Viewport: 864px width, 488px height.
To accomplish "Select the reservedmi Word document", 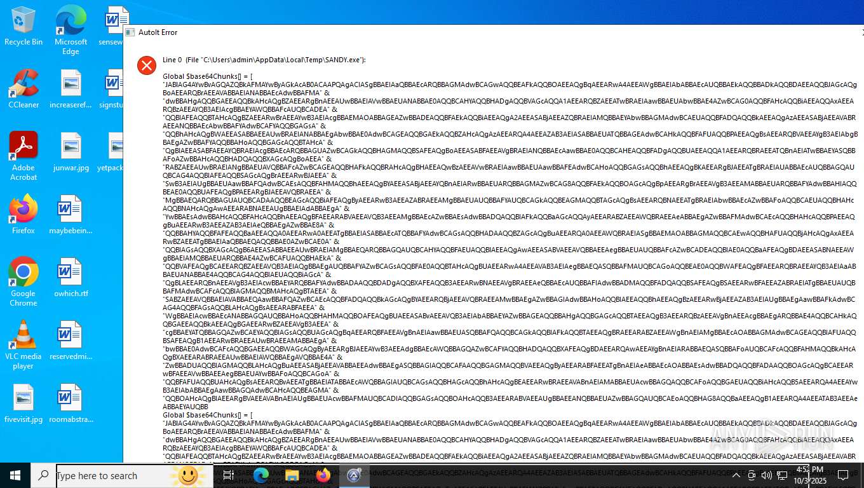I will 71,341.
